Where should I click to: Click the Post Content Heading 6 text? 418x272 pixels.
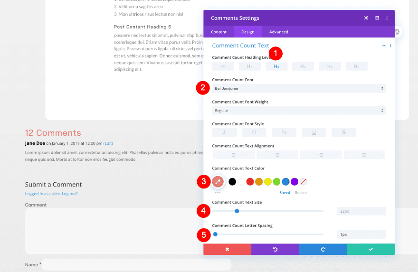142,27
